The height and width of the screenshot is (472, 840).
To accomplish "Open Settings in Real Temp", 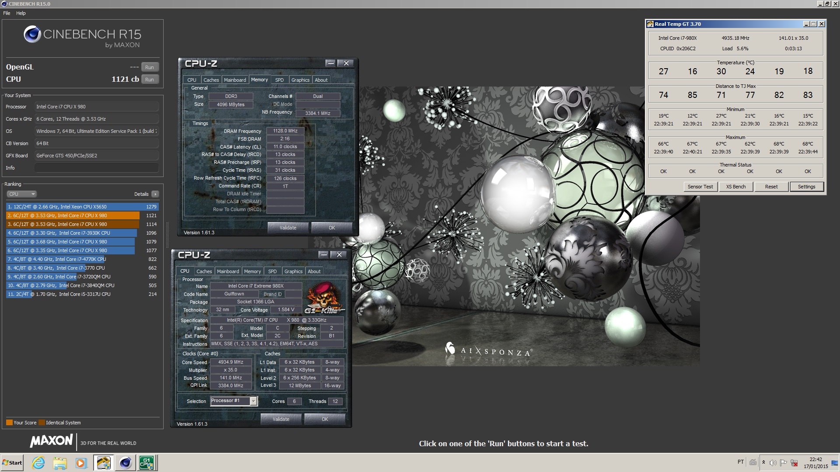I will coord(807,187).
